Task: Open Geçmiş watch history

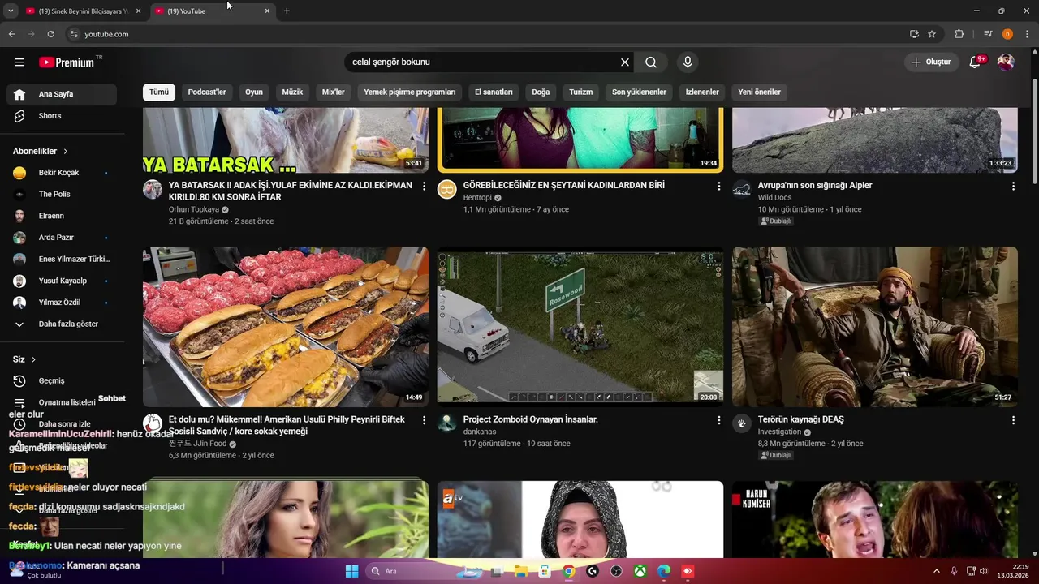Action: [x=62, y=381]
